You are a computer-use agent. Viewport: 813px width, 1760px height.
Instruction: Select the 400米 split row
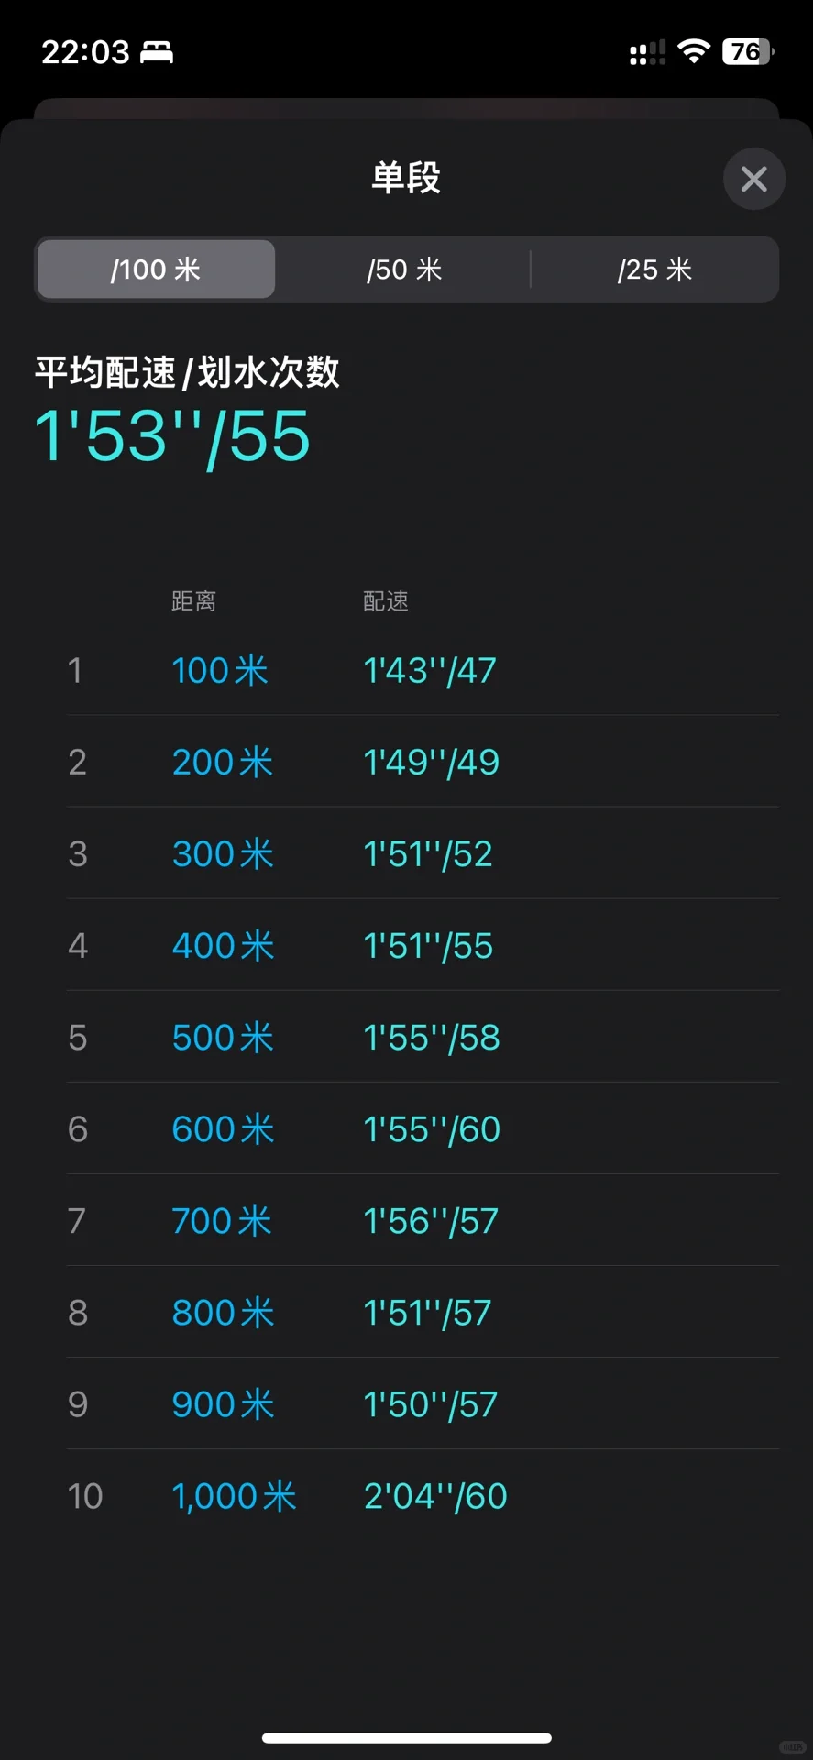pos(423,945)
